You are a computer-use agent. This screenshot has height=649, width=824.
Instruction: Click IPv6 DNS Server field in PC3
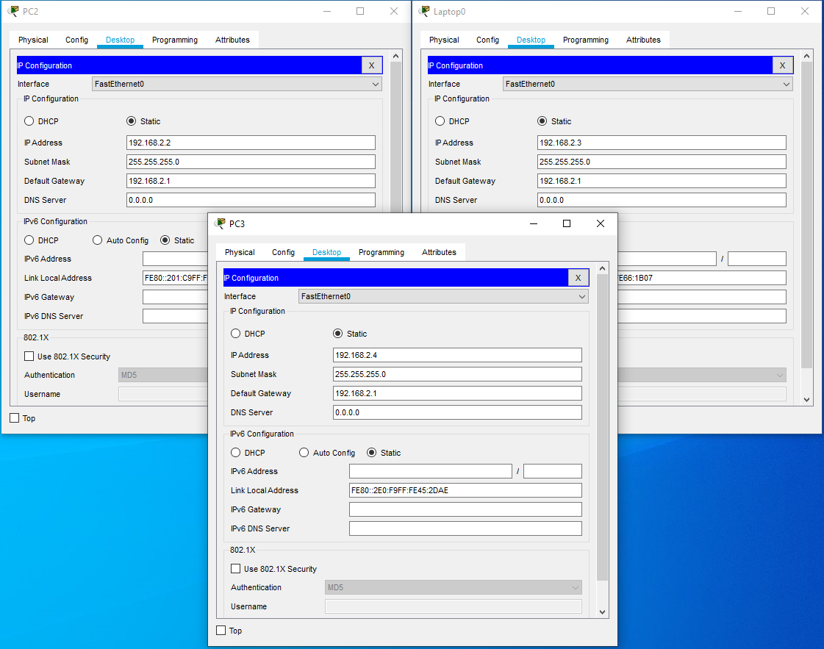pyautogui.click(x=465, y=528)
